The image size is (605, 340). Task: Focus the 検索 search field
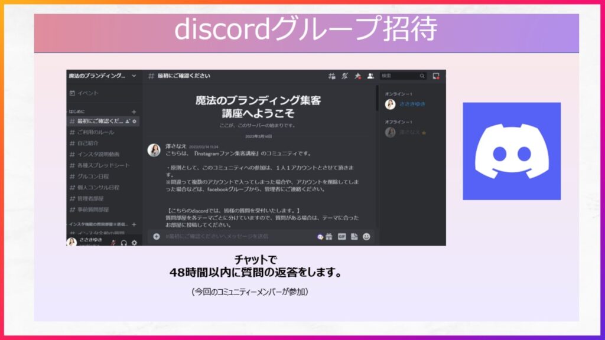point(403,76)
